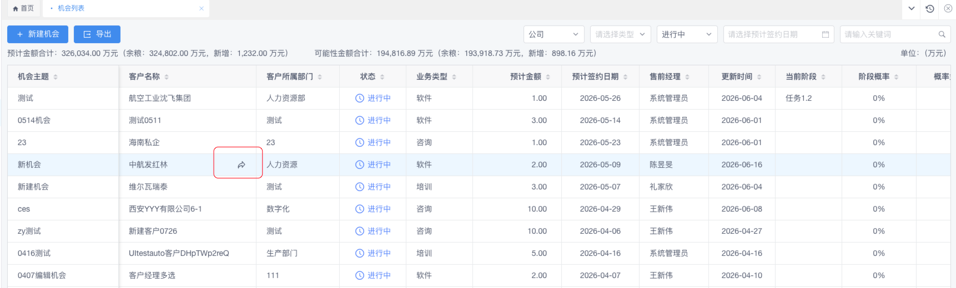Click customer 测试0511

click(145, 120)
